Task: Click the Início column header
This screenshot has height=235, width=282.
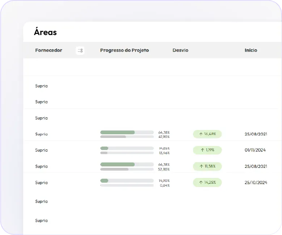Action: click(x=251, y=51)
